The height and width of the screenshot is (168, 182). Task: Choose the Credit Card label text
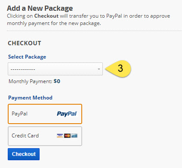(x=25, y=136)
